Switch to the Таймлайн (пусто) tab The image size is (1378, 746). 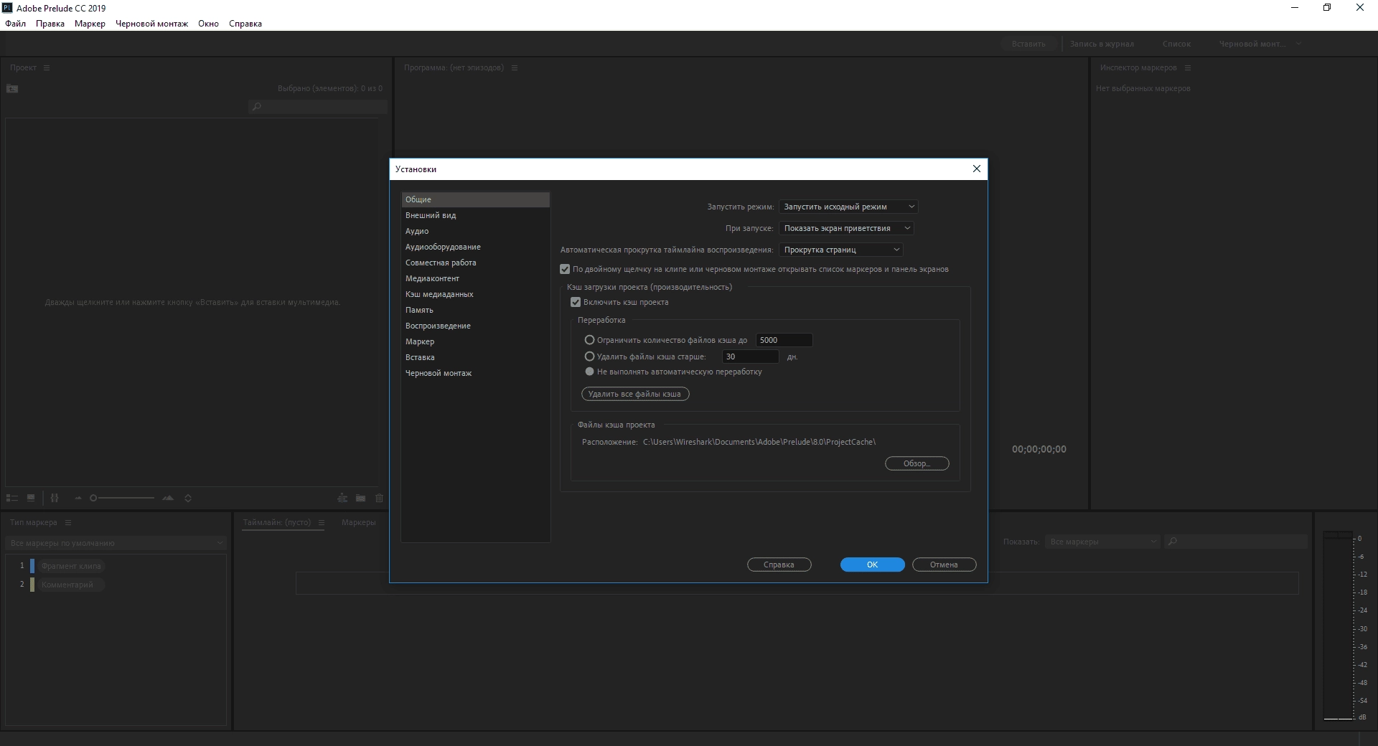click(x=277, y=522)
